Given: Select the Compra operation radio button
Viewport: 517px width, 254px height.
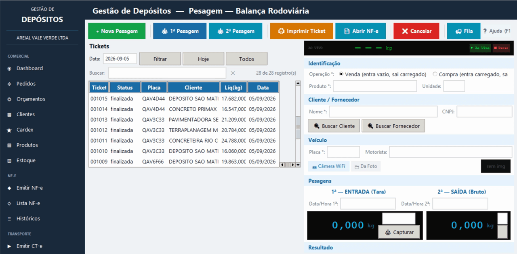Looking at the screenshot, I should [435, 74].
